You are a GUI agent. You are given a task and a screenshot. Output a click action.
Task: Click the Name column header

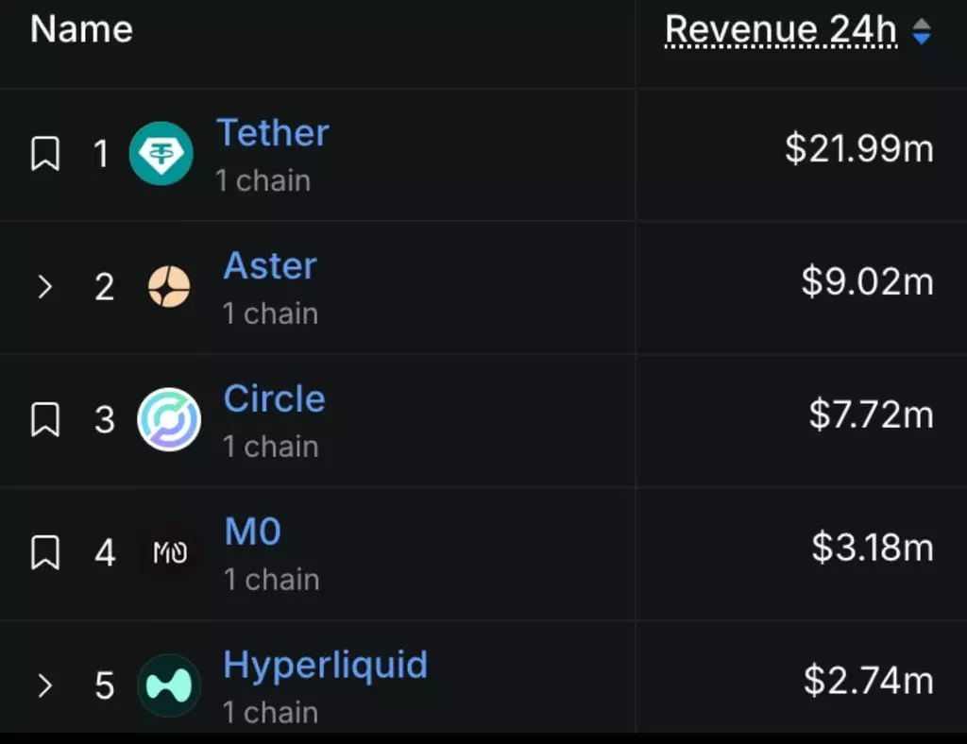(81, 29)
